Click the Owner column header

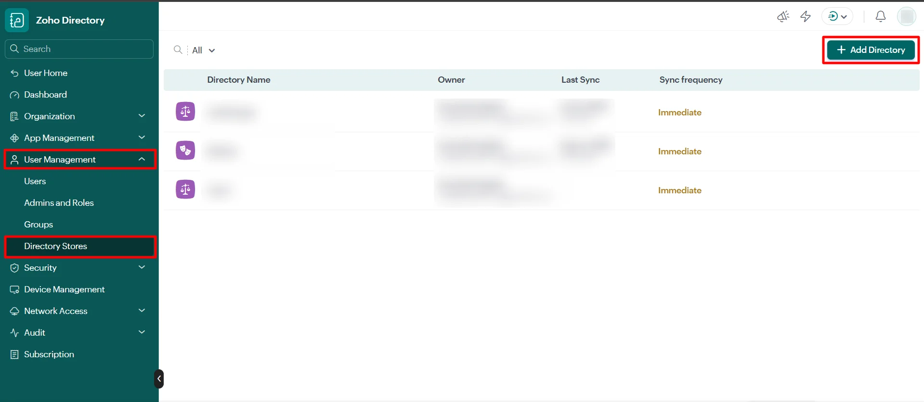tap(451, 80)
